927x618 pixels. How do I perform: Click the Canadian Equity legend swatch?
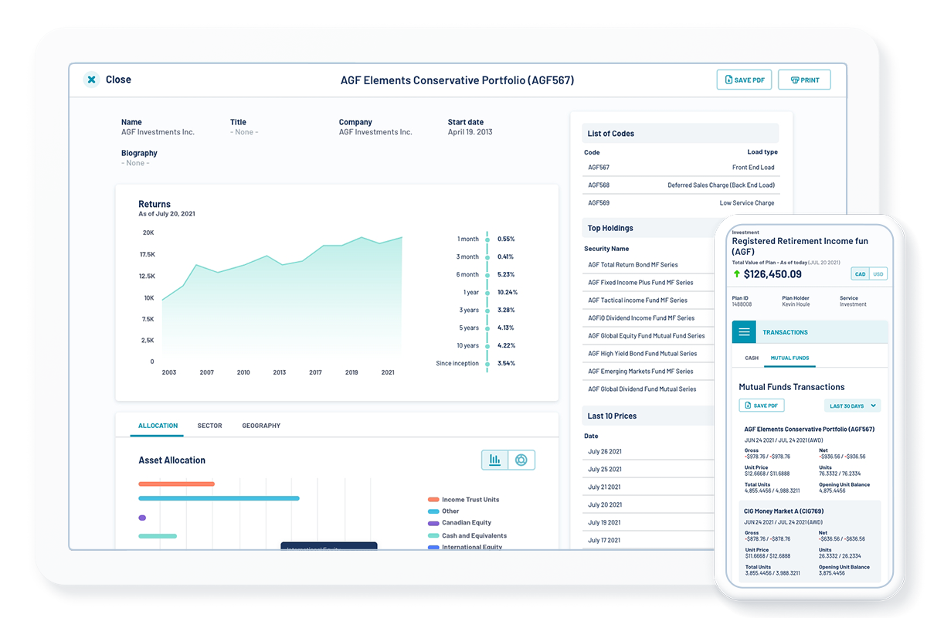[433, 523]
